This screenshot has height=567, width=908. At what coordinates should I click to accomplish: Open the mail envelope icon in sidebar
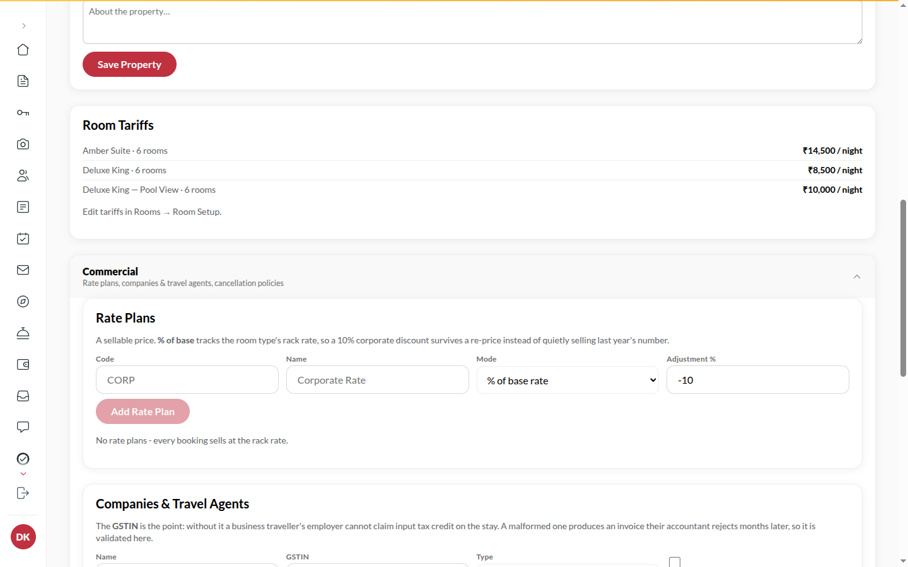coord(23,270)
